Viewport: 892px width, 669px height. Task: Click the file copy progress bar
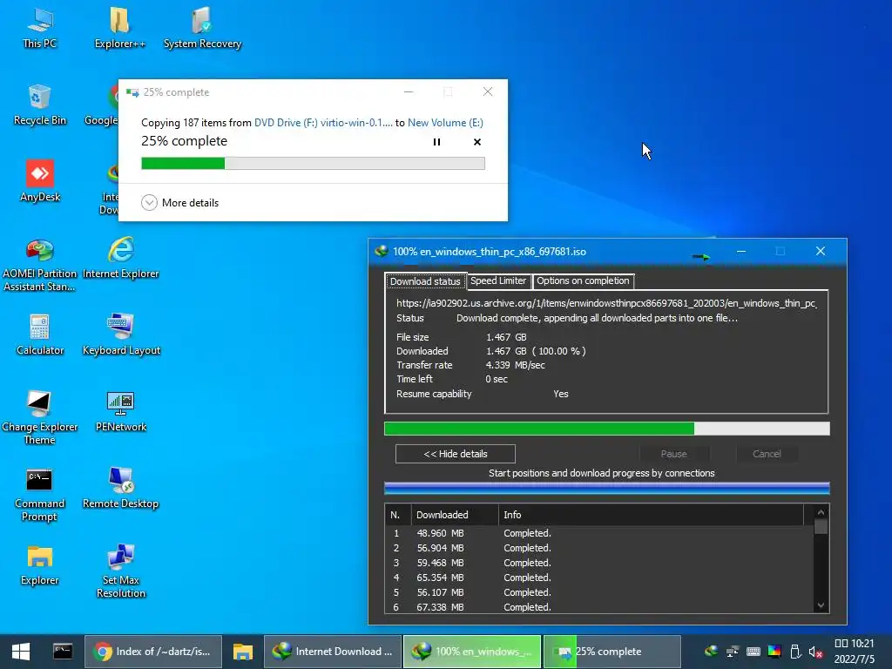(313, 164)
